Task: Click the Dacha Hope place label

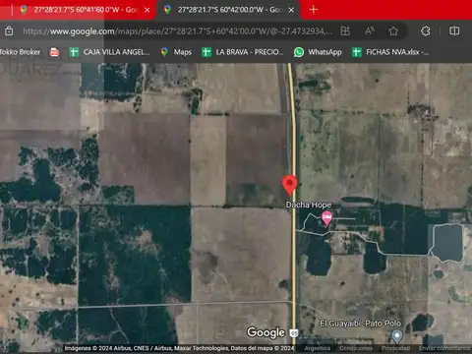Action: (x=309, y=205)
